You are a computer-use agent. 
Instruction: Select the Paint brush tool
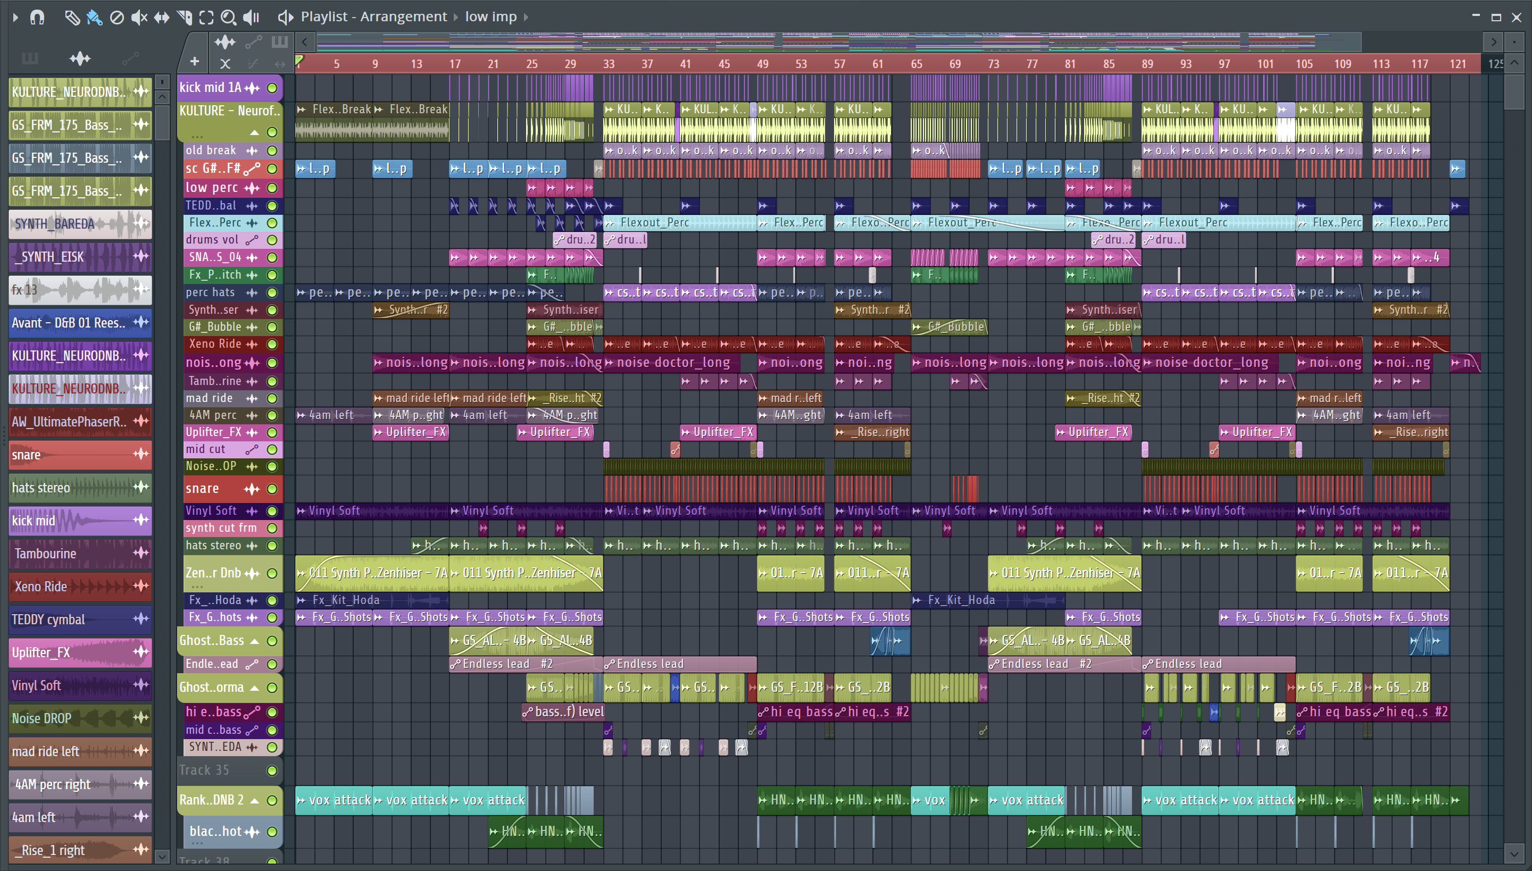pos(95,18)
